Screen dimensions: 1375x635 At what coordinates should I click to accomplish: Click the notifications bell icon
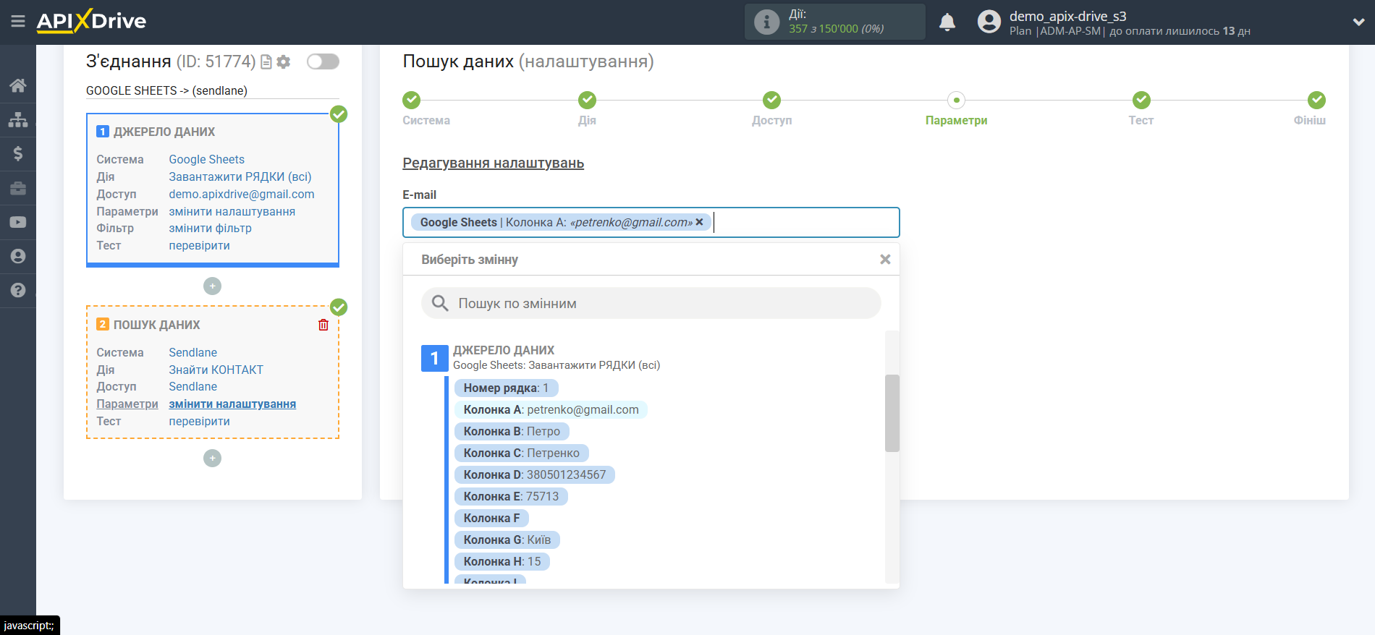(x=947, y=22)
